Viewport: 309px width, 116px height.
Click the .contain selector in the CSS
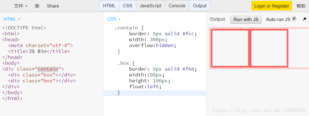coord(126,28)
